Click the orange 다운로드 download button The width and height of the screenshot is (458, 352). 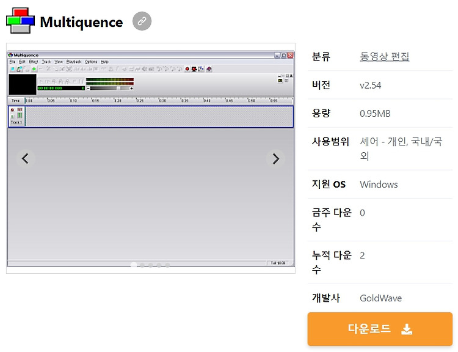[x=380, y=329]
